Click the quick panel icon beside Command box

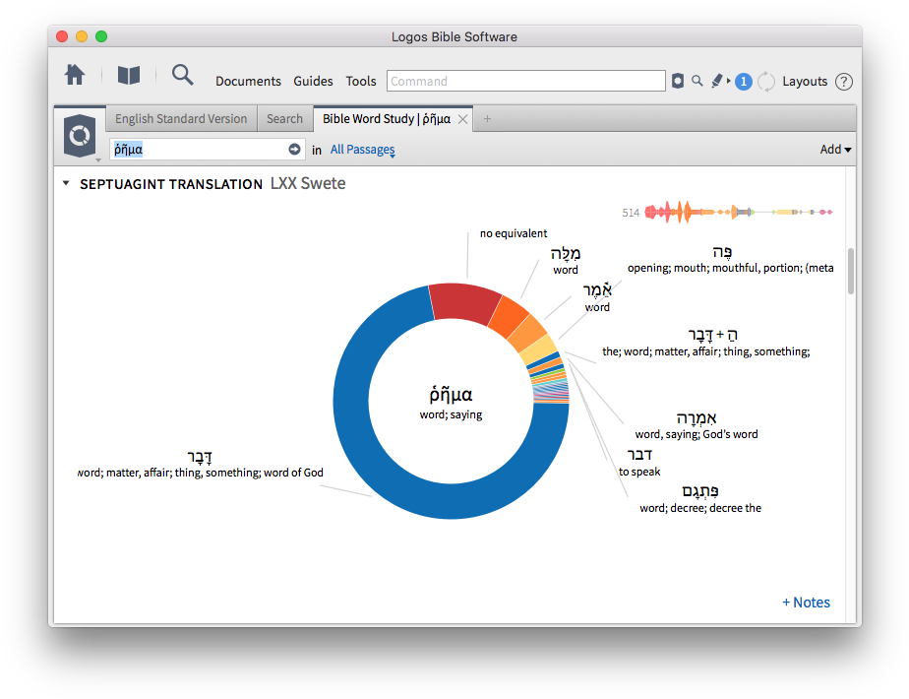click(678, 81)
